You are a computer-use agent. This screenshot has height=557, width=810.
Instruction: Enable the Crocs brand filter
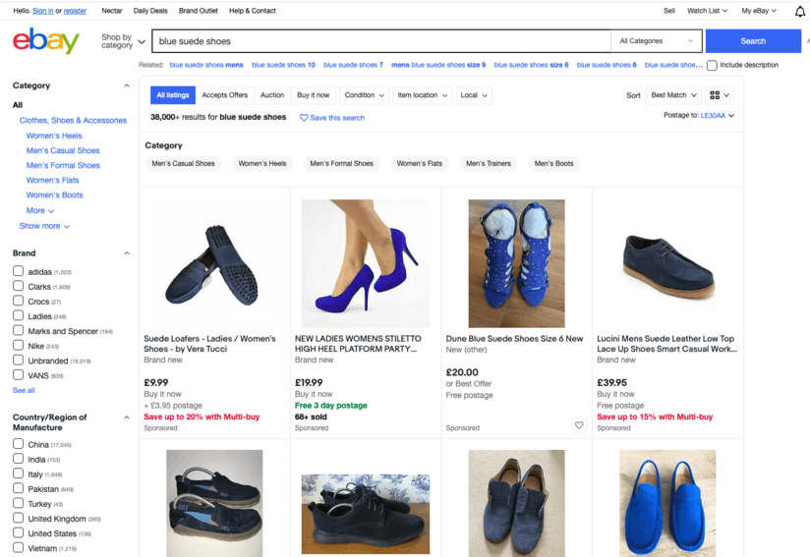coord(18,301)
